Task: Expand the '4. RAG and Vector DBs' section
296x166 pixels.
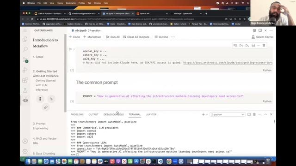Action: coord(45,141)
